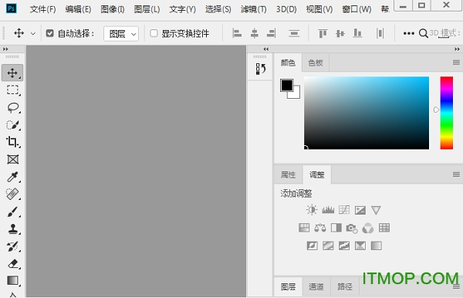463x298 pixels.
Task: Expand the toolbox double-arrow
Action: pyautogui.click(x=5, y=49)
